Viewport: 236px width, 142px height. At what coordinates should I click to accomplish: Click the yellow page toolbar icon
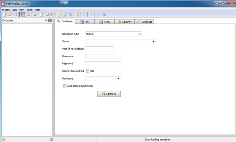click(x=59, y=15)
